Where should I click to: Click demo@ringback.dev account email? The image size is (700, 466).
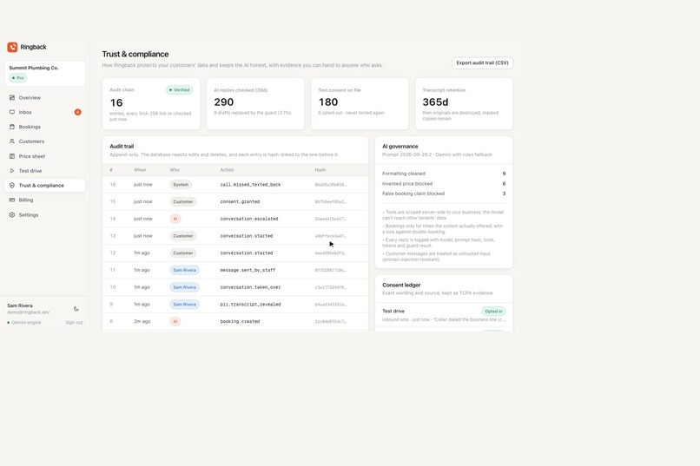[x=28, y=312]
